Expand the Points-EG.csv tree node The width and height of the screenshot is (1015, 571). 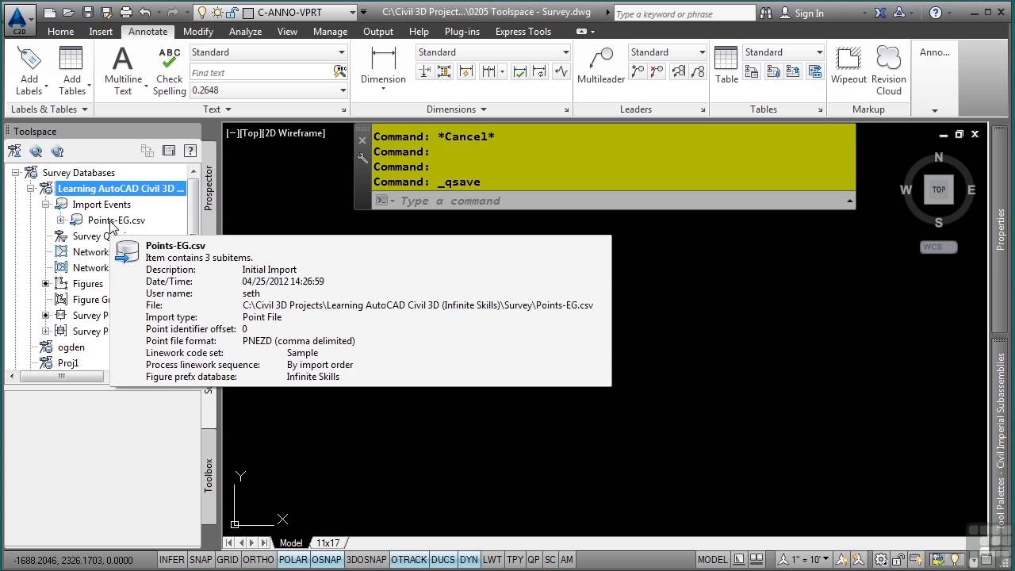point(61,220)
